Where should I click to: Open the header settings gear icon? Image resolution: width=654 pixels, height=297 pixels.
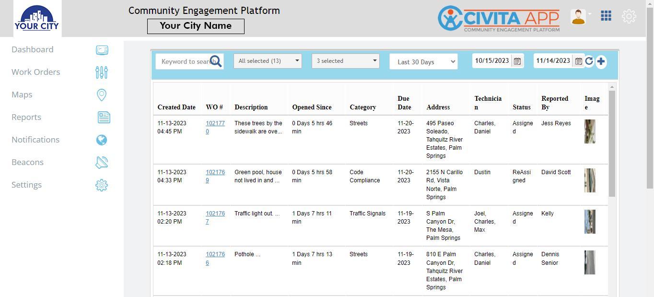(629, 16)
